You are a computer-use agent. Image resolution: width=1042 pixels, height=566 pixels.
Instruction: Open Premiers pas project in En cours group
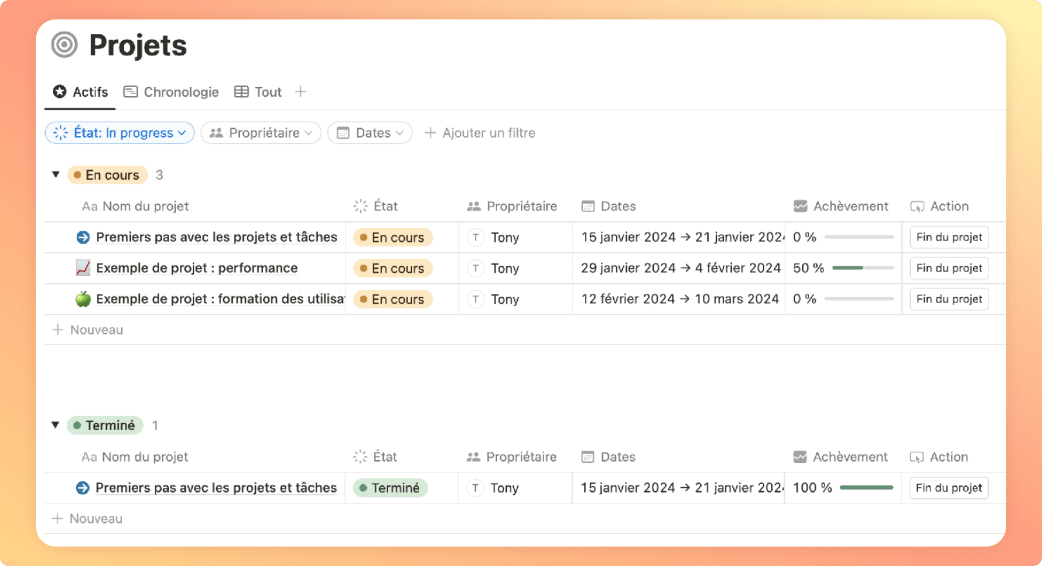(217, 237)
